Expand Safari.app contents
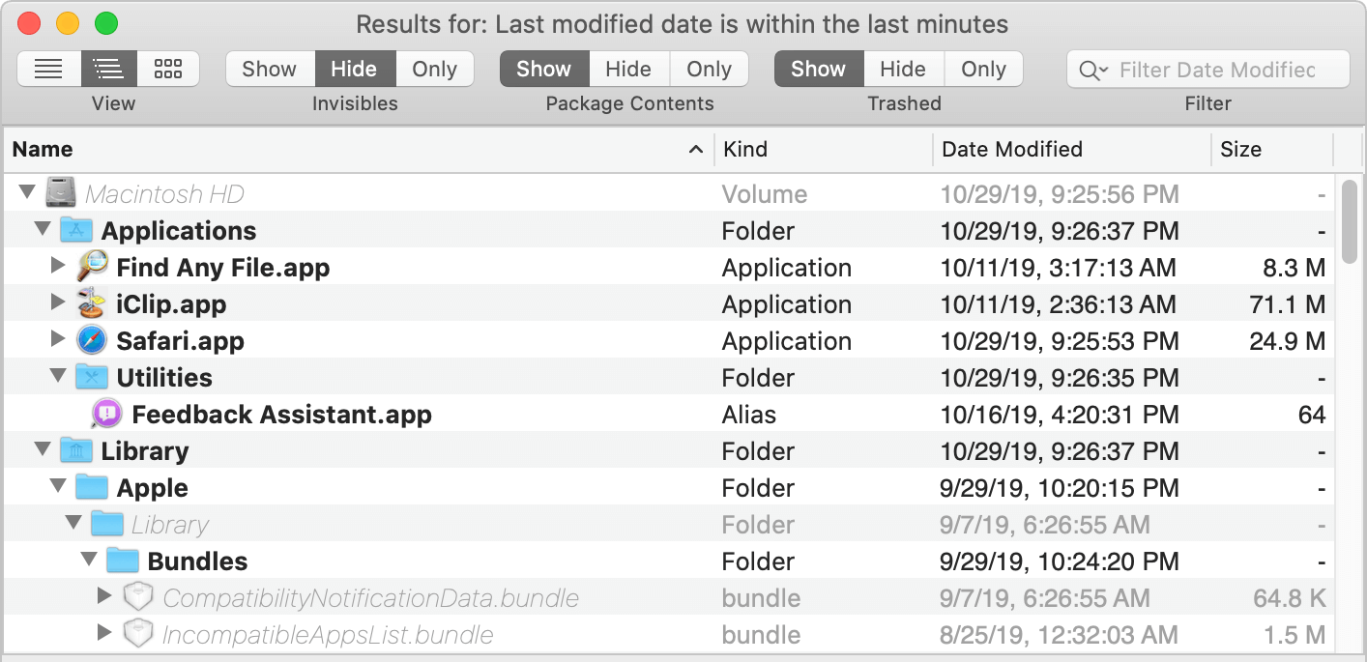 (57, 340)
